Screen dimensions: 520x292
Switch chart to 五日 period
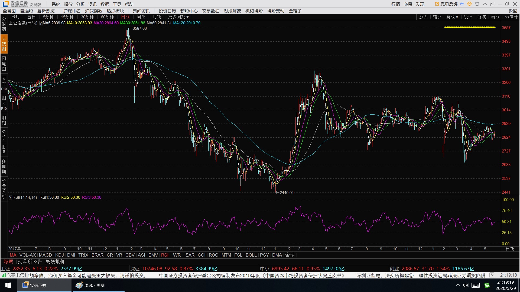point(31,17)
